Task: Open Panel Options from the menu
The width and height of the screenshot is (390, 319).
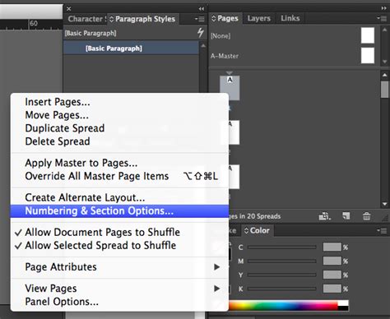Action: click(x=119, y=302)
